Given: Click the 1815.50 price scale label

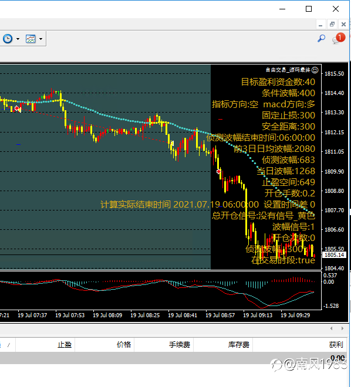Looking at the screenshot, I should [x=334, y=73].
